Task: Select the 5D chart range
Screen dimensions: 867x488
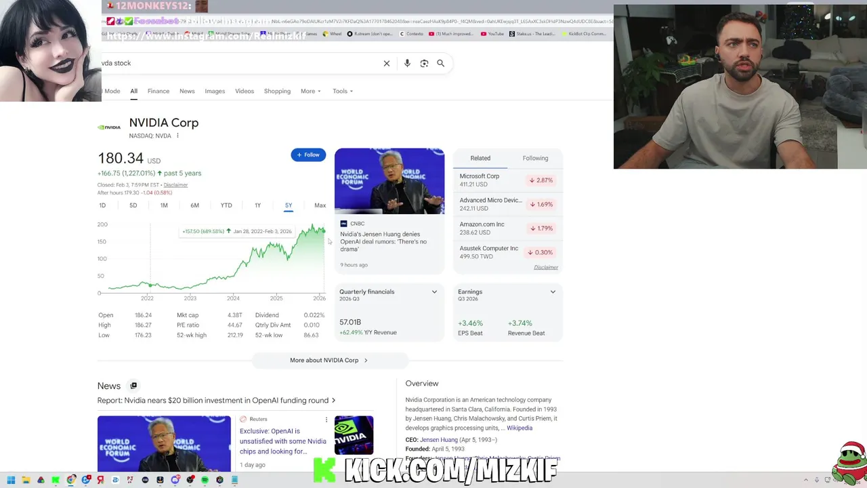Action: pyautogui.click(x=133, y=205)
